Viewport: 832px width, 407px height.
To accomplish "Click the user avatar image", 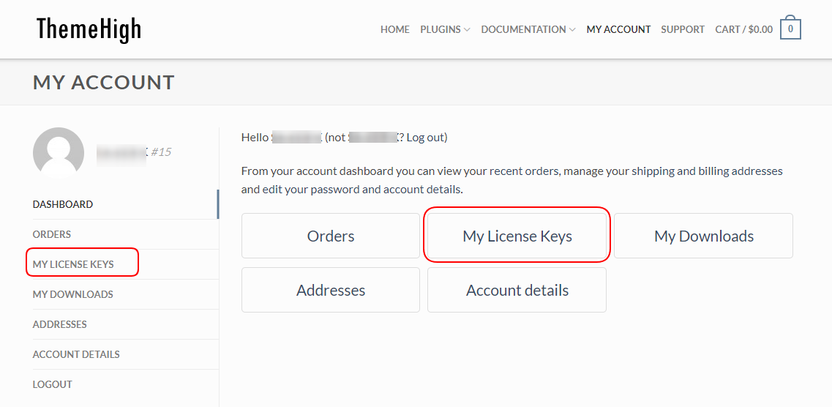I will point(59,152).
